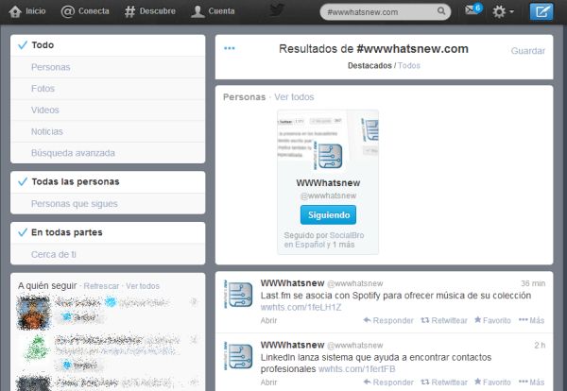
Task: Click WWWhatsnew author name on Last.fm tweet
Action: (293, 283)
